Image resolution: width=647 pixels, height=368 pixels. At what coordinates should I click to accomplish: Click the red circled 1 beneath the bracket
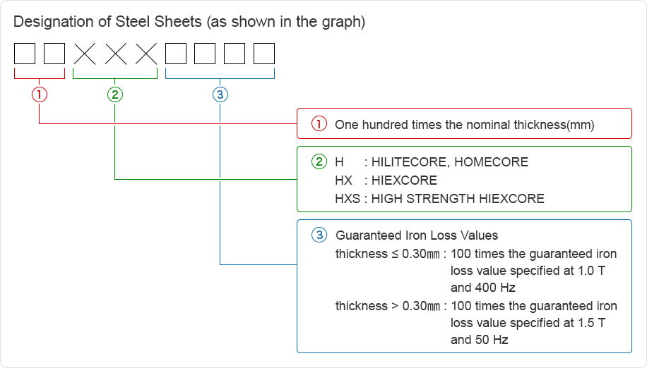(x=40, y=94)
